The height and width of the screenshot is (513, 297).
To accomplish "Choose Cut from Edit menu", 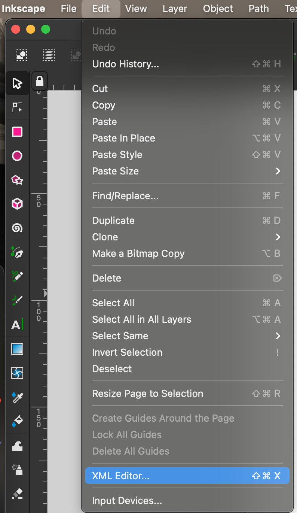I will (x=187, y=89).
